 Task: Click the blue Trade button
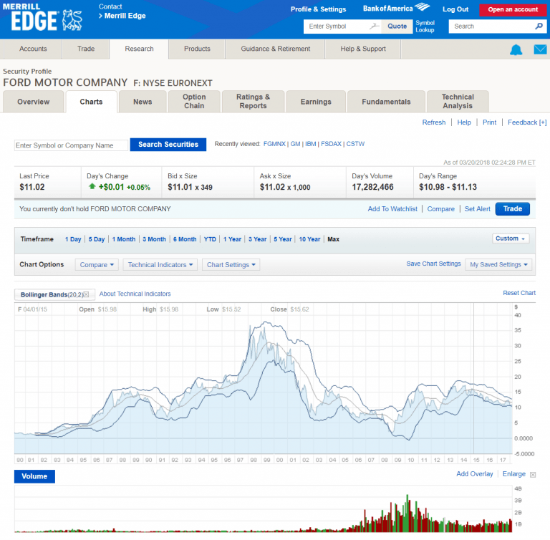pos(513,209)
